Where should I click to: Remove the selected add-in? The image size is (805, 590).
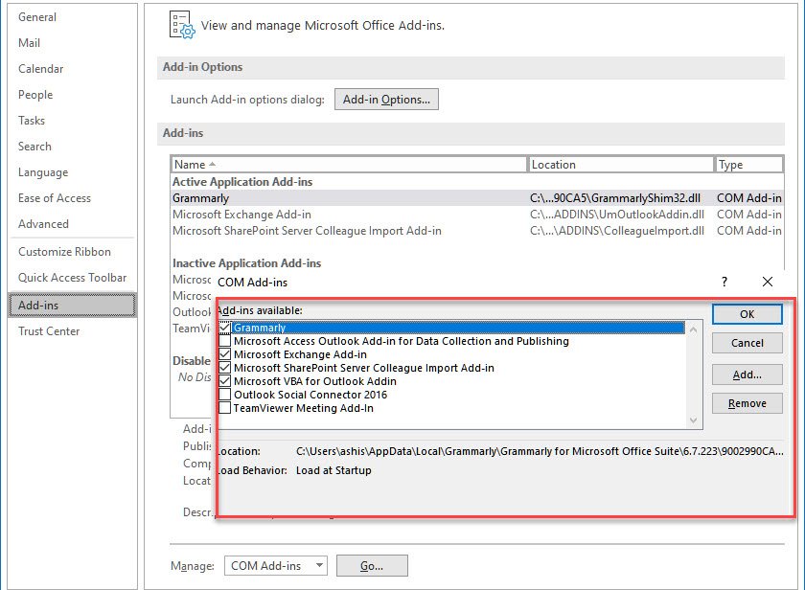pyautogui.click(x=747, y=403)
